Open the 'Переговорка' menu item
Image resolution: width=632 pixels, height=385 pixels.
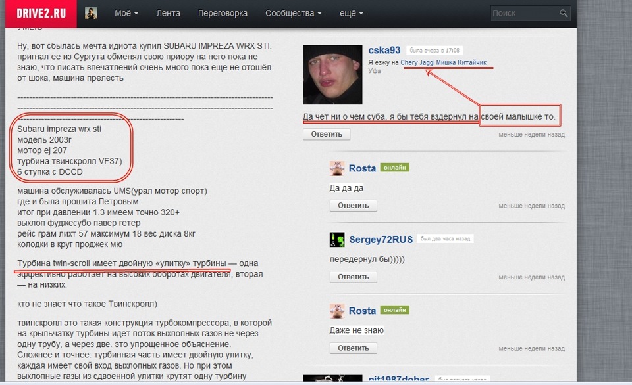tap(223, 13)
